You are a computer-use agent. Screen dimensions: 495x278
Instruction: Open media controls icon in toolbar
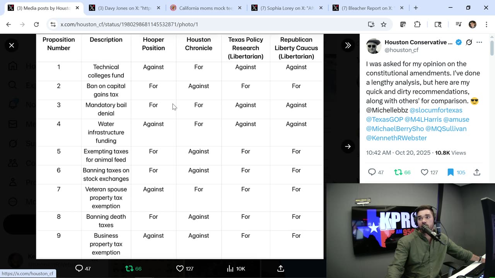pyautogui.click(x=459, y=24)
